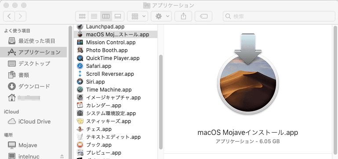Click the window title folder icon
This screenshot has width=338, height=159.
pyautogui.click(x=146, y=5)
